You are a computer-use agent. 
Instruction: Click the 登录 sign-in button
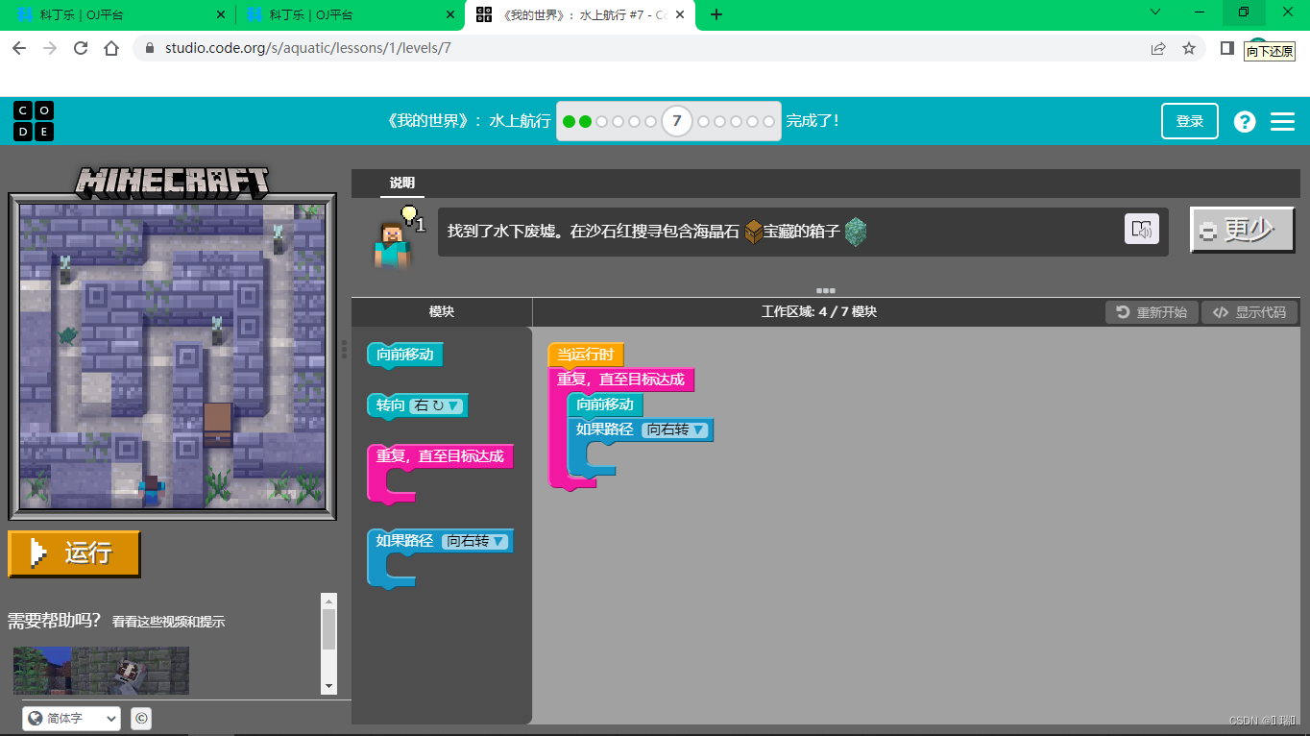point(1190,121)
